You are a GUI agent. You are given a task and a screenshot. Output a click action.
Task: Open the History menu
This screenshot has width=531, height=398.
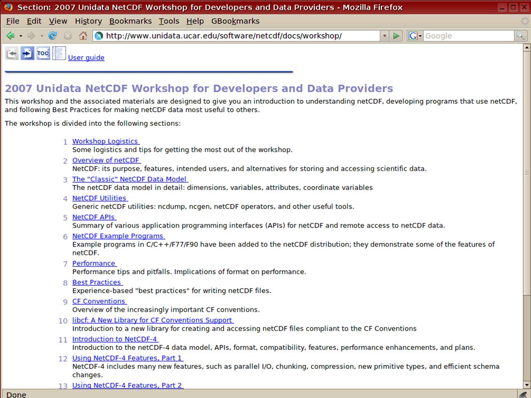pos(88,21)
